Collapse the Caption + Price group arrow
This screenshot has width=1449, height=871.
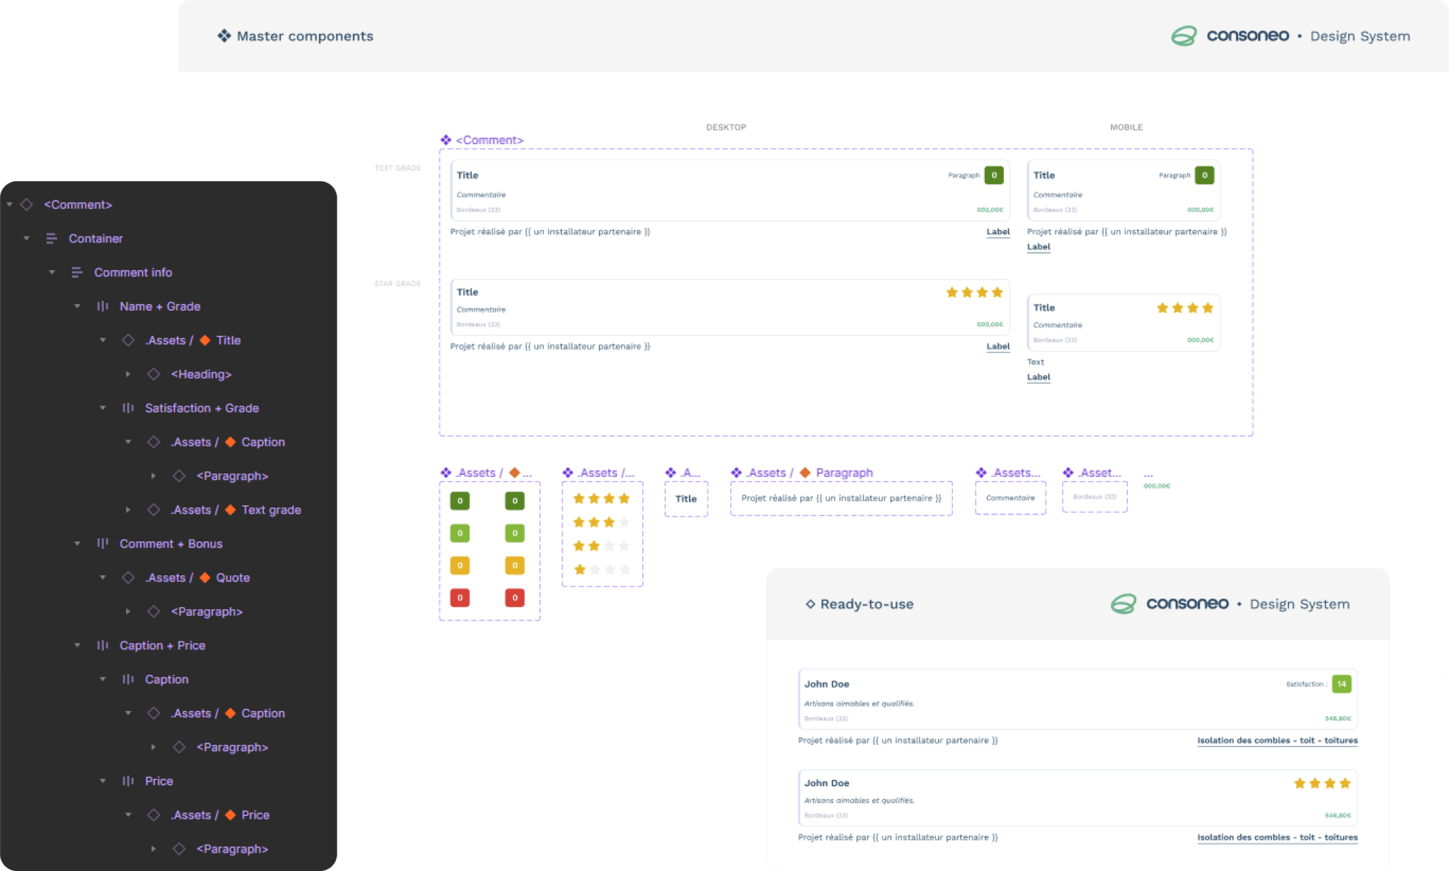[x=77, y=645]
